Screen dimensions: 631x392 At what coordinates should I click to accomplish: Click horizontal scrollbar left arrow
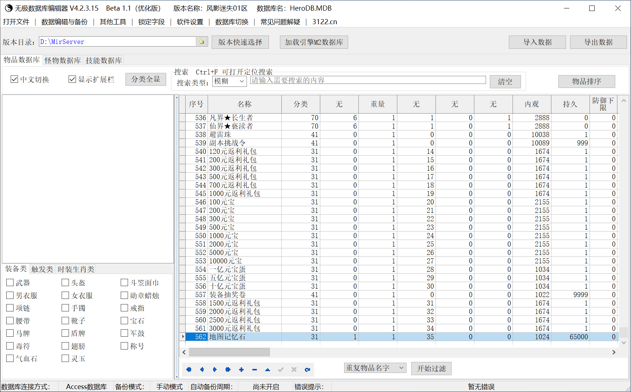pyautogui.click(x=184, y=352)
